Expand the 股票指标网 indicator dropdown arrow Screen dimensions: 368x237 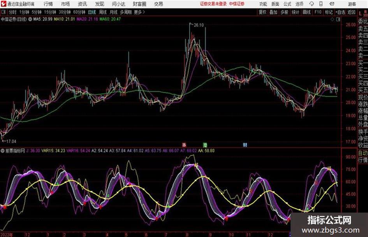click(x=3, y=151)
